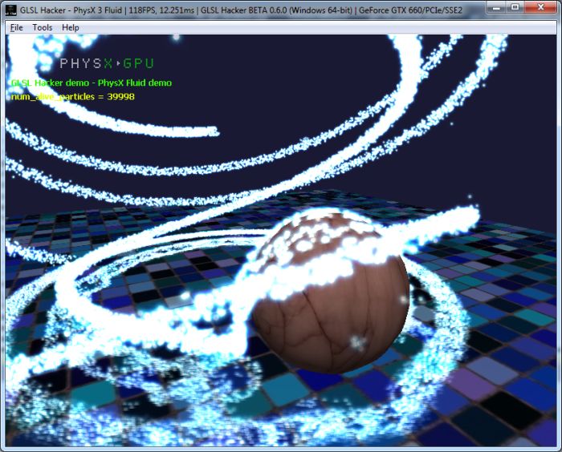Screen dimensions: 562x452
Task: Click the PHYSX GPU logo overlay
Action: pyautogui.click(x=107, y=63)
